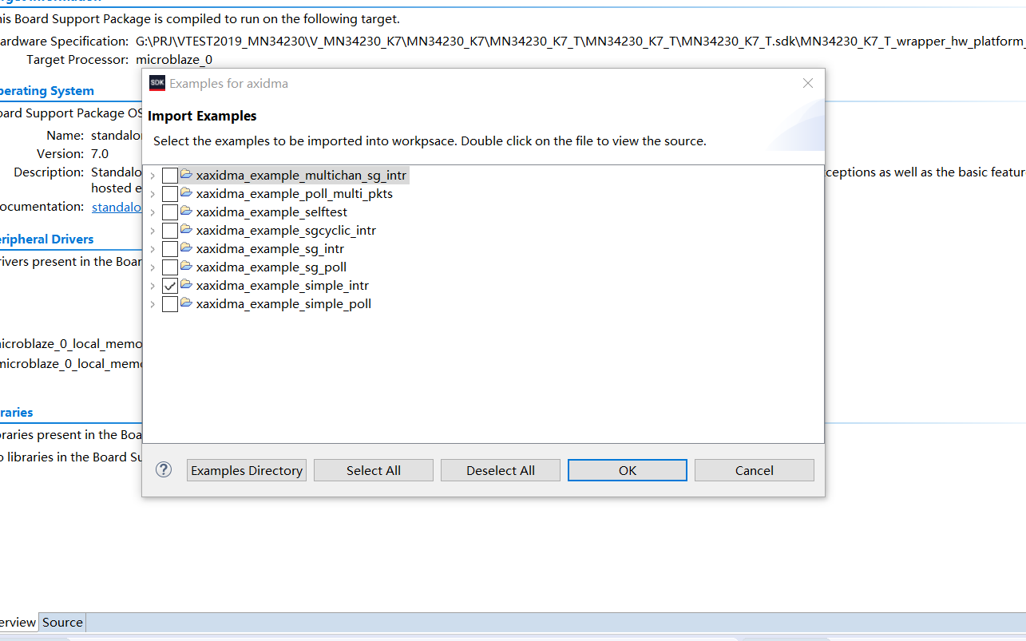Check the xaxidma_example_multichan_sg_intr checkbox
This screenshot has width=1026, height=641.
(x=169, y=175)
